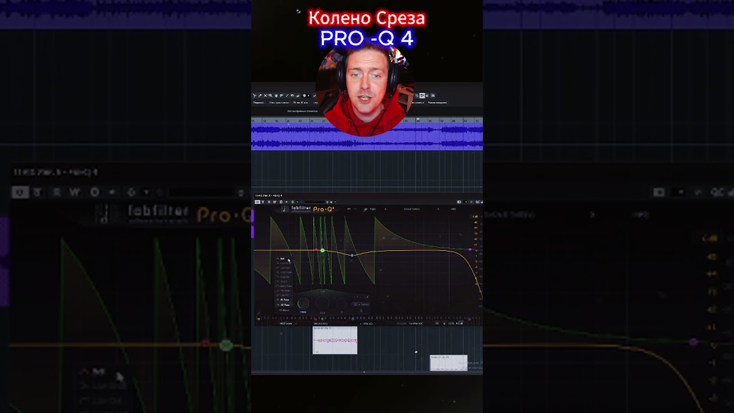The image size is (734, 413).
Task: Click the small Audio 03 clip at lower right
Action: tap(448, 363)
